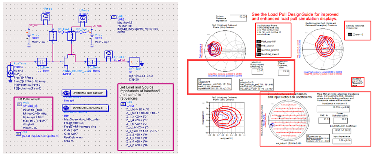This screenshot has width=377, height=155.
Task: Click the RFfreq=2450 MHz parameter
Action: click(35, 113)
